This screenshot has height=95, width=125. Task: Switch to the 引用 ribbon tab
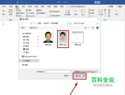36,7
